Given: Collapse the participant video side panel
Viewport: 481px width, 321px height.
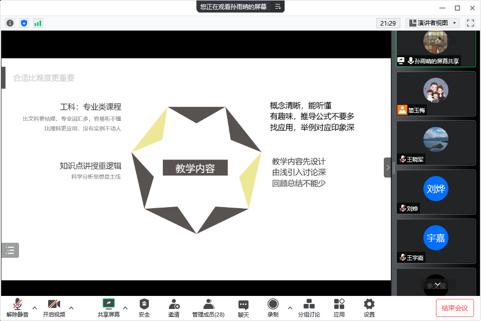Looking at the screenshot, I should click(387, 168).
